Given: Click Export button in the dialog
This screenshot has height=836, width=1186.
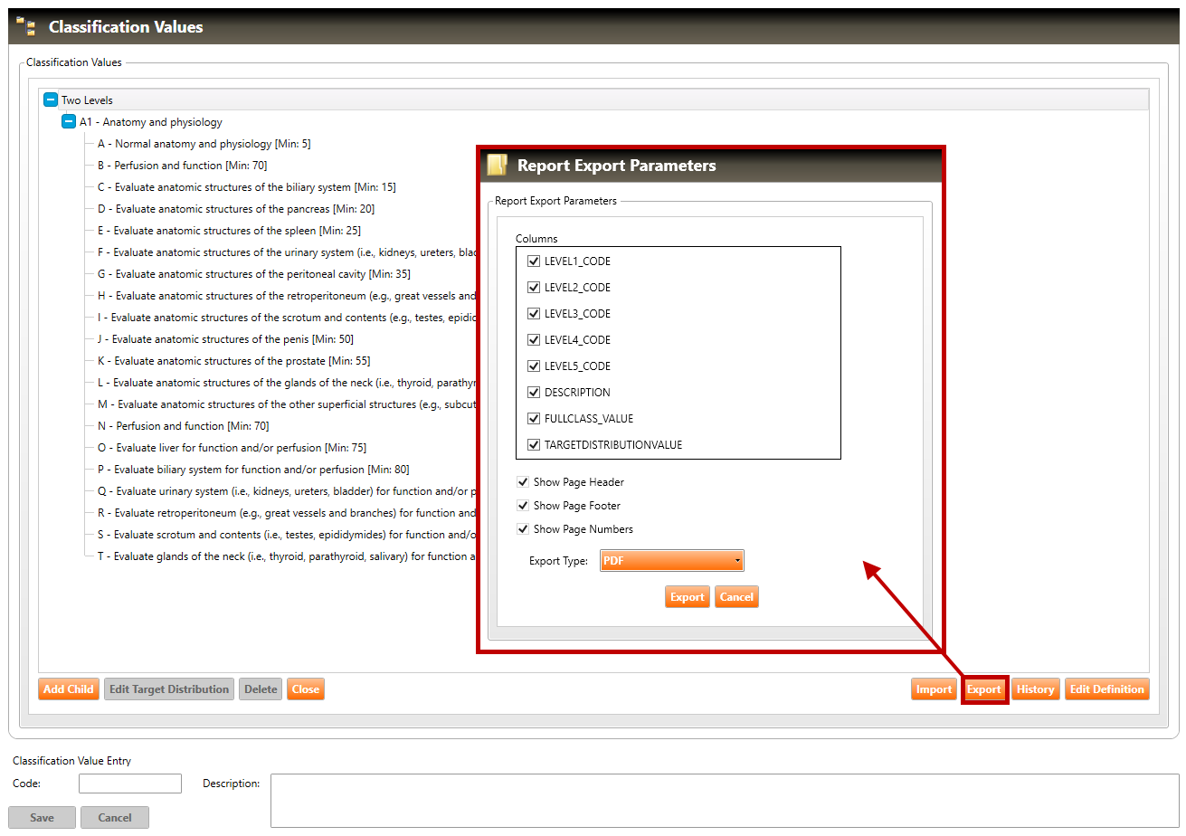Looking at the screenshot, I should (x=687, y=597).
